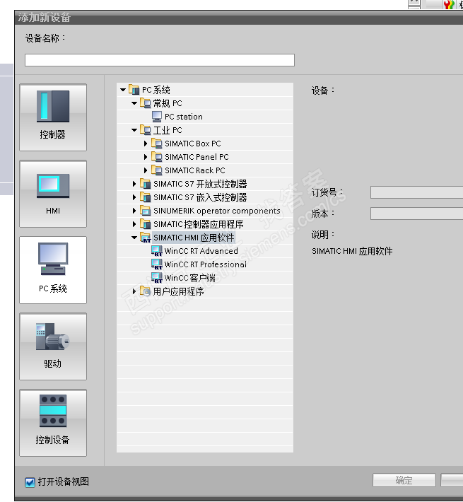
Task: Expand SIMATIC S7 嵌入式控制器 node
Action: coord(134,197)
